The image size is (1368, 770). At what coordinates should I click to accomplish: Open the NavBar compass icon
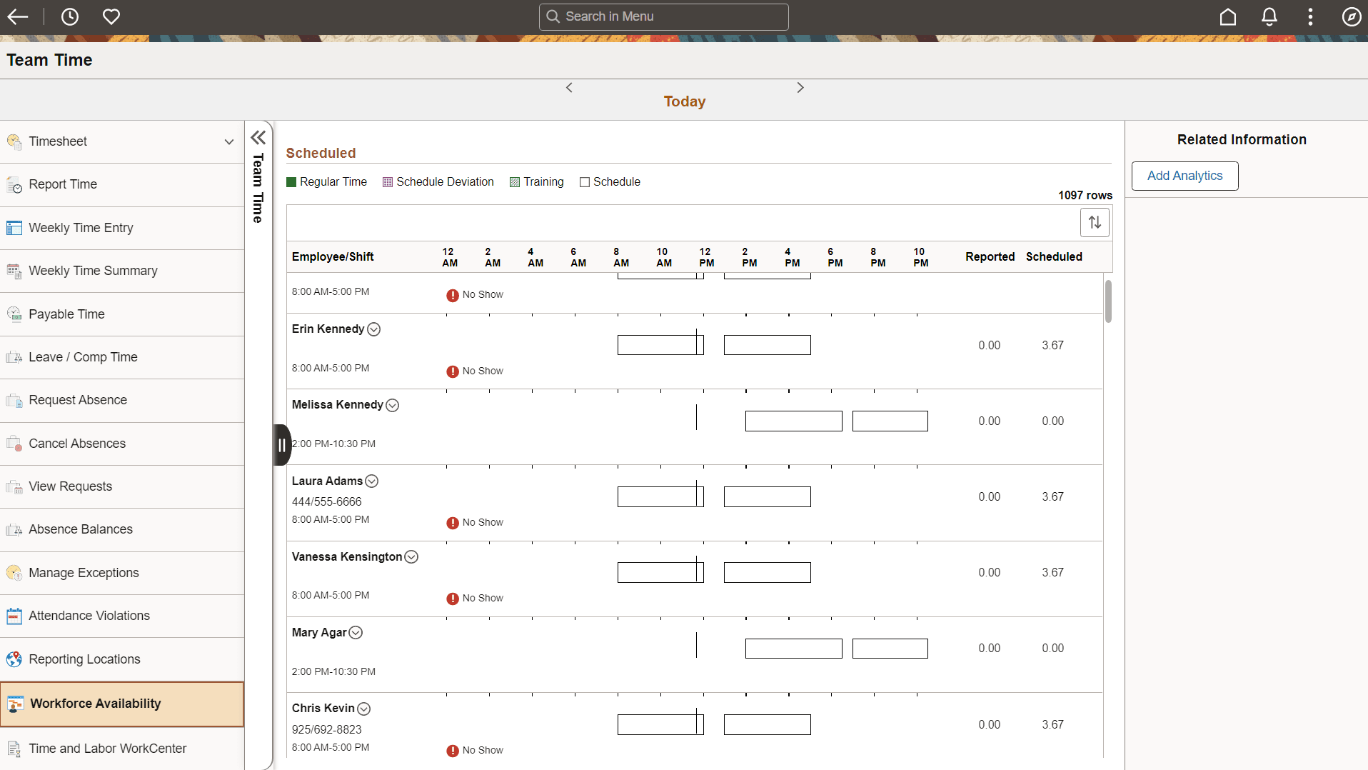pyautogui.click(x=1352, y=16)
